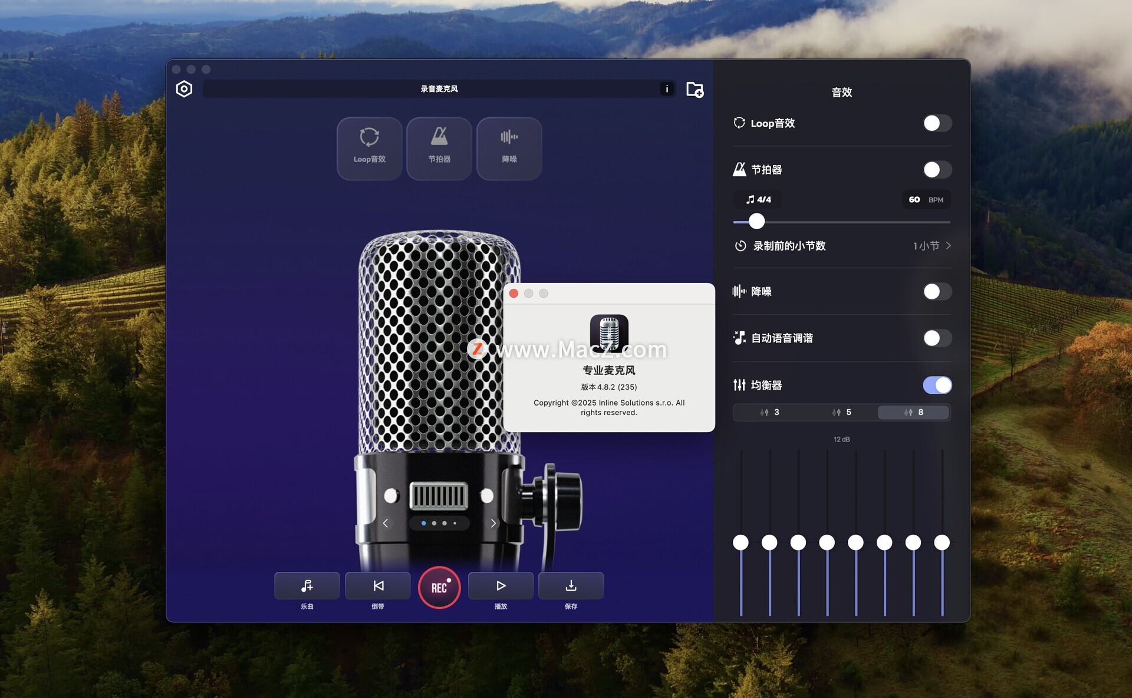This screenshot has width=1132, height=698.
Task: Toggle the Loop音效 switch on
Action: coord(937,123)
